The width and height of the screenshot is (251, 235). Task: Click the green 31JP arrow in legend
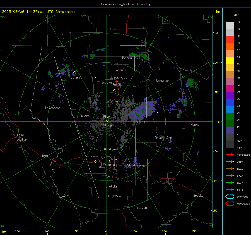(230, 182)
